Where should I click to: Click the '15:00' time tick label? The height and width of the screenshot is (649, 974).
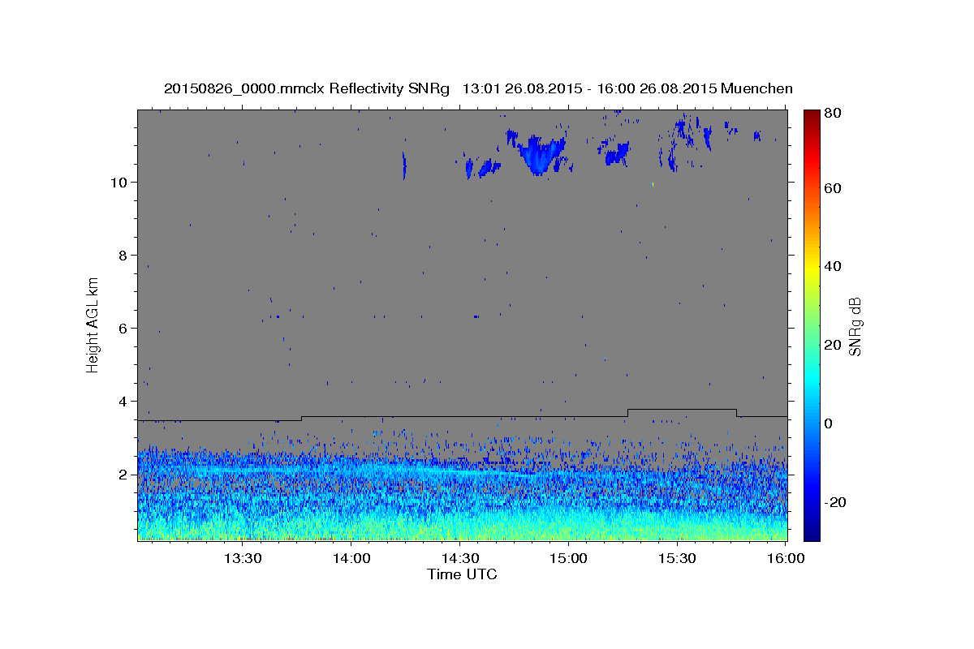(568, 559)
